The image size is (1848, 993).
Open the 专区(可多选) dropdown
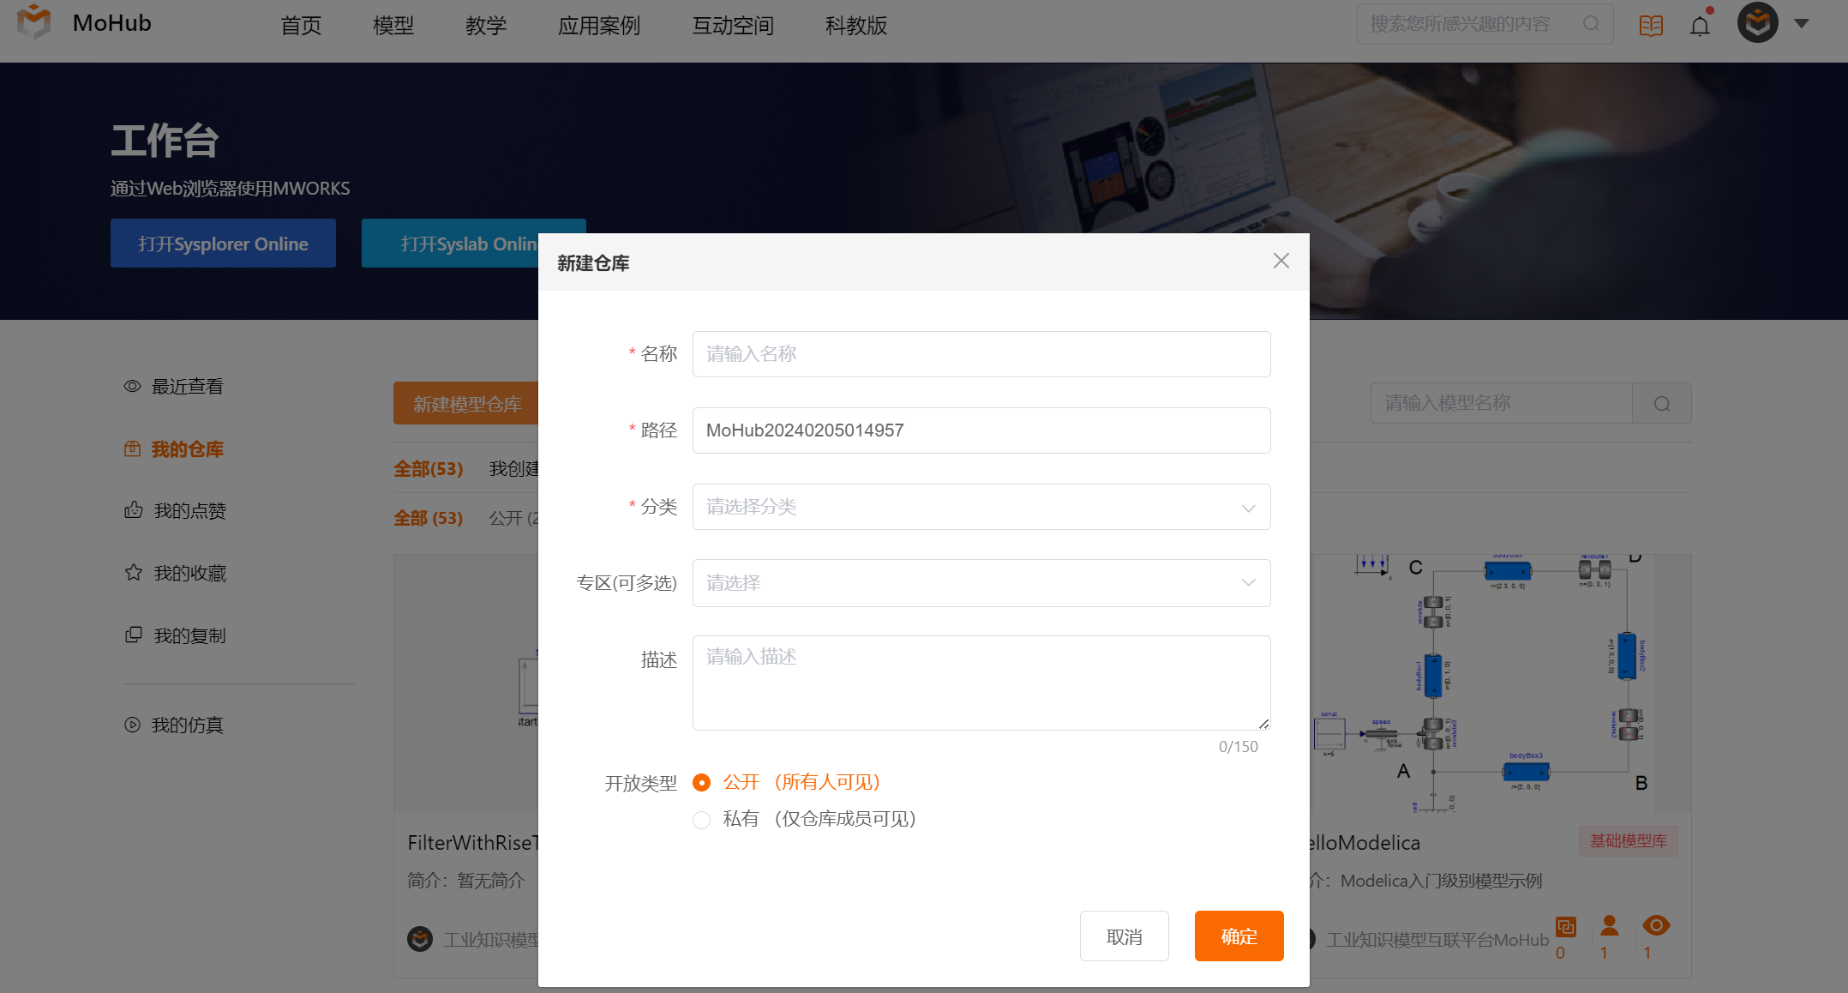981,583
